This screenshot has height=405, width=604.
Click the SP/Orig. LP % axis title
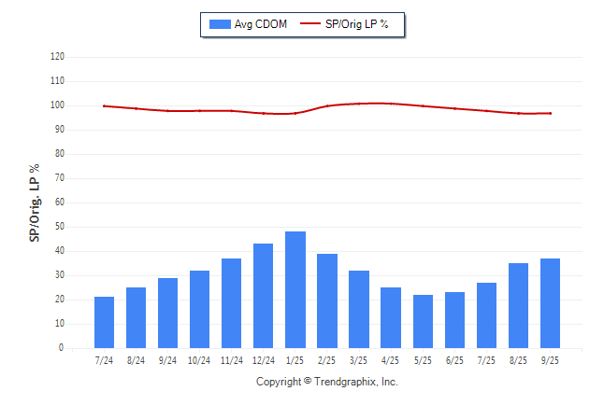35,202
